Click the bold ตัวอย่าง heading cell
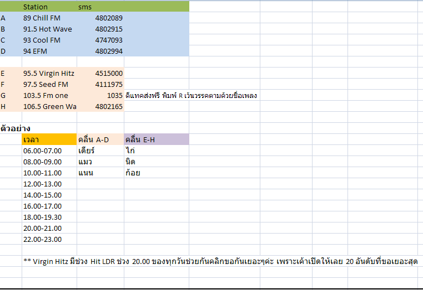 [15, 128]
